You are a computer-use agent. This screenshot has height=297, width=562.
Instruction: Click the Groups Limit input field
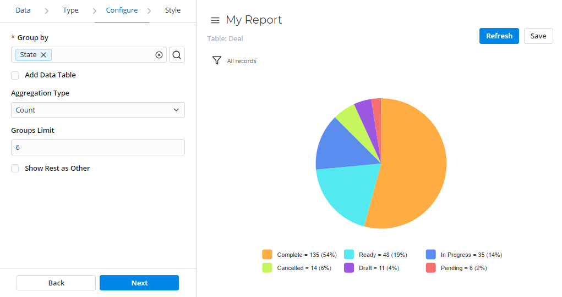click(97, 148)
